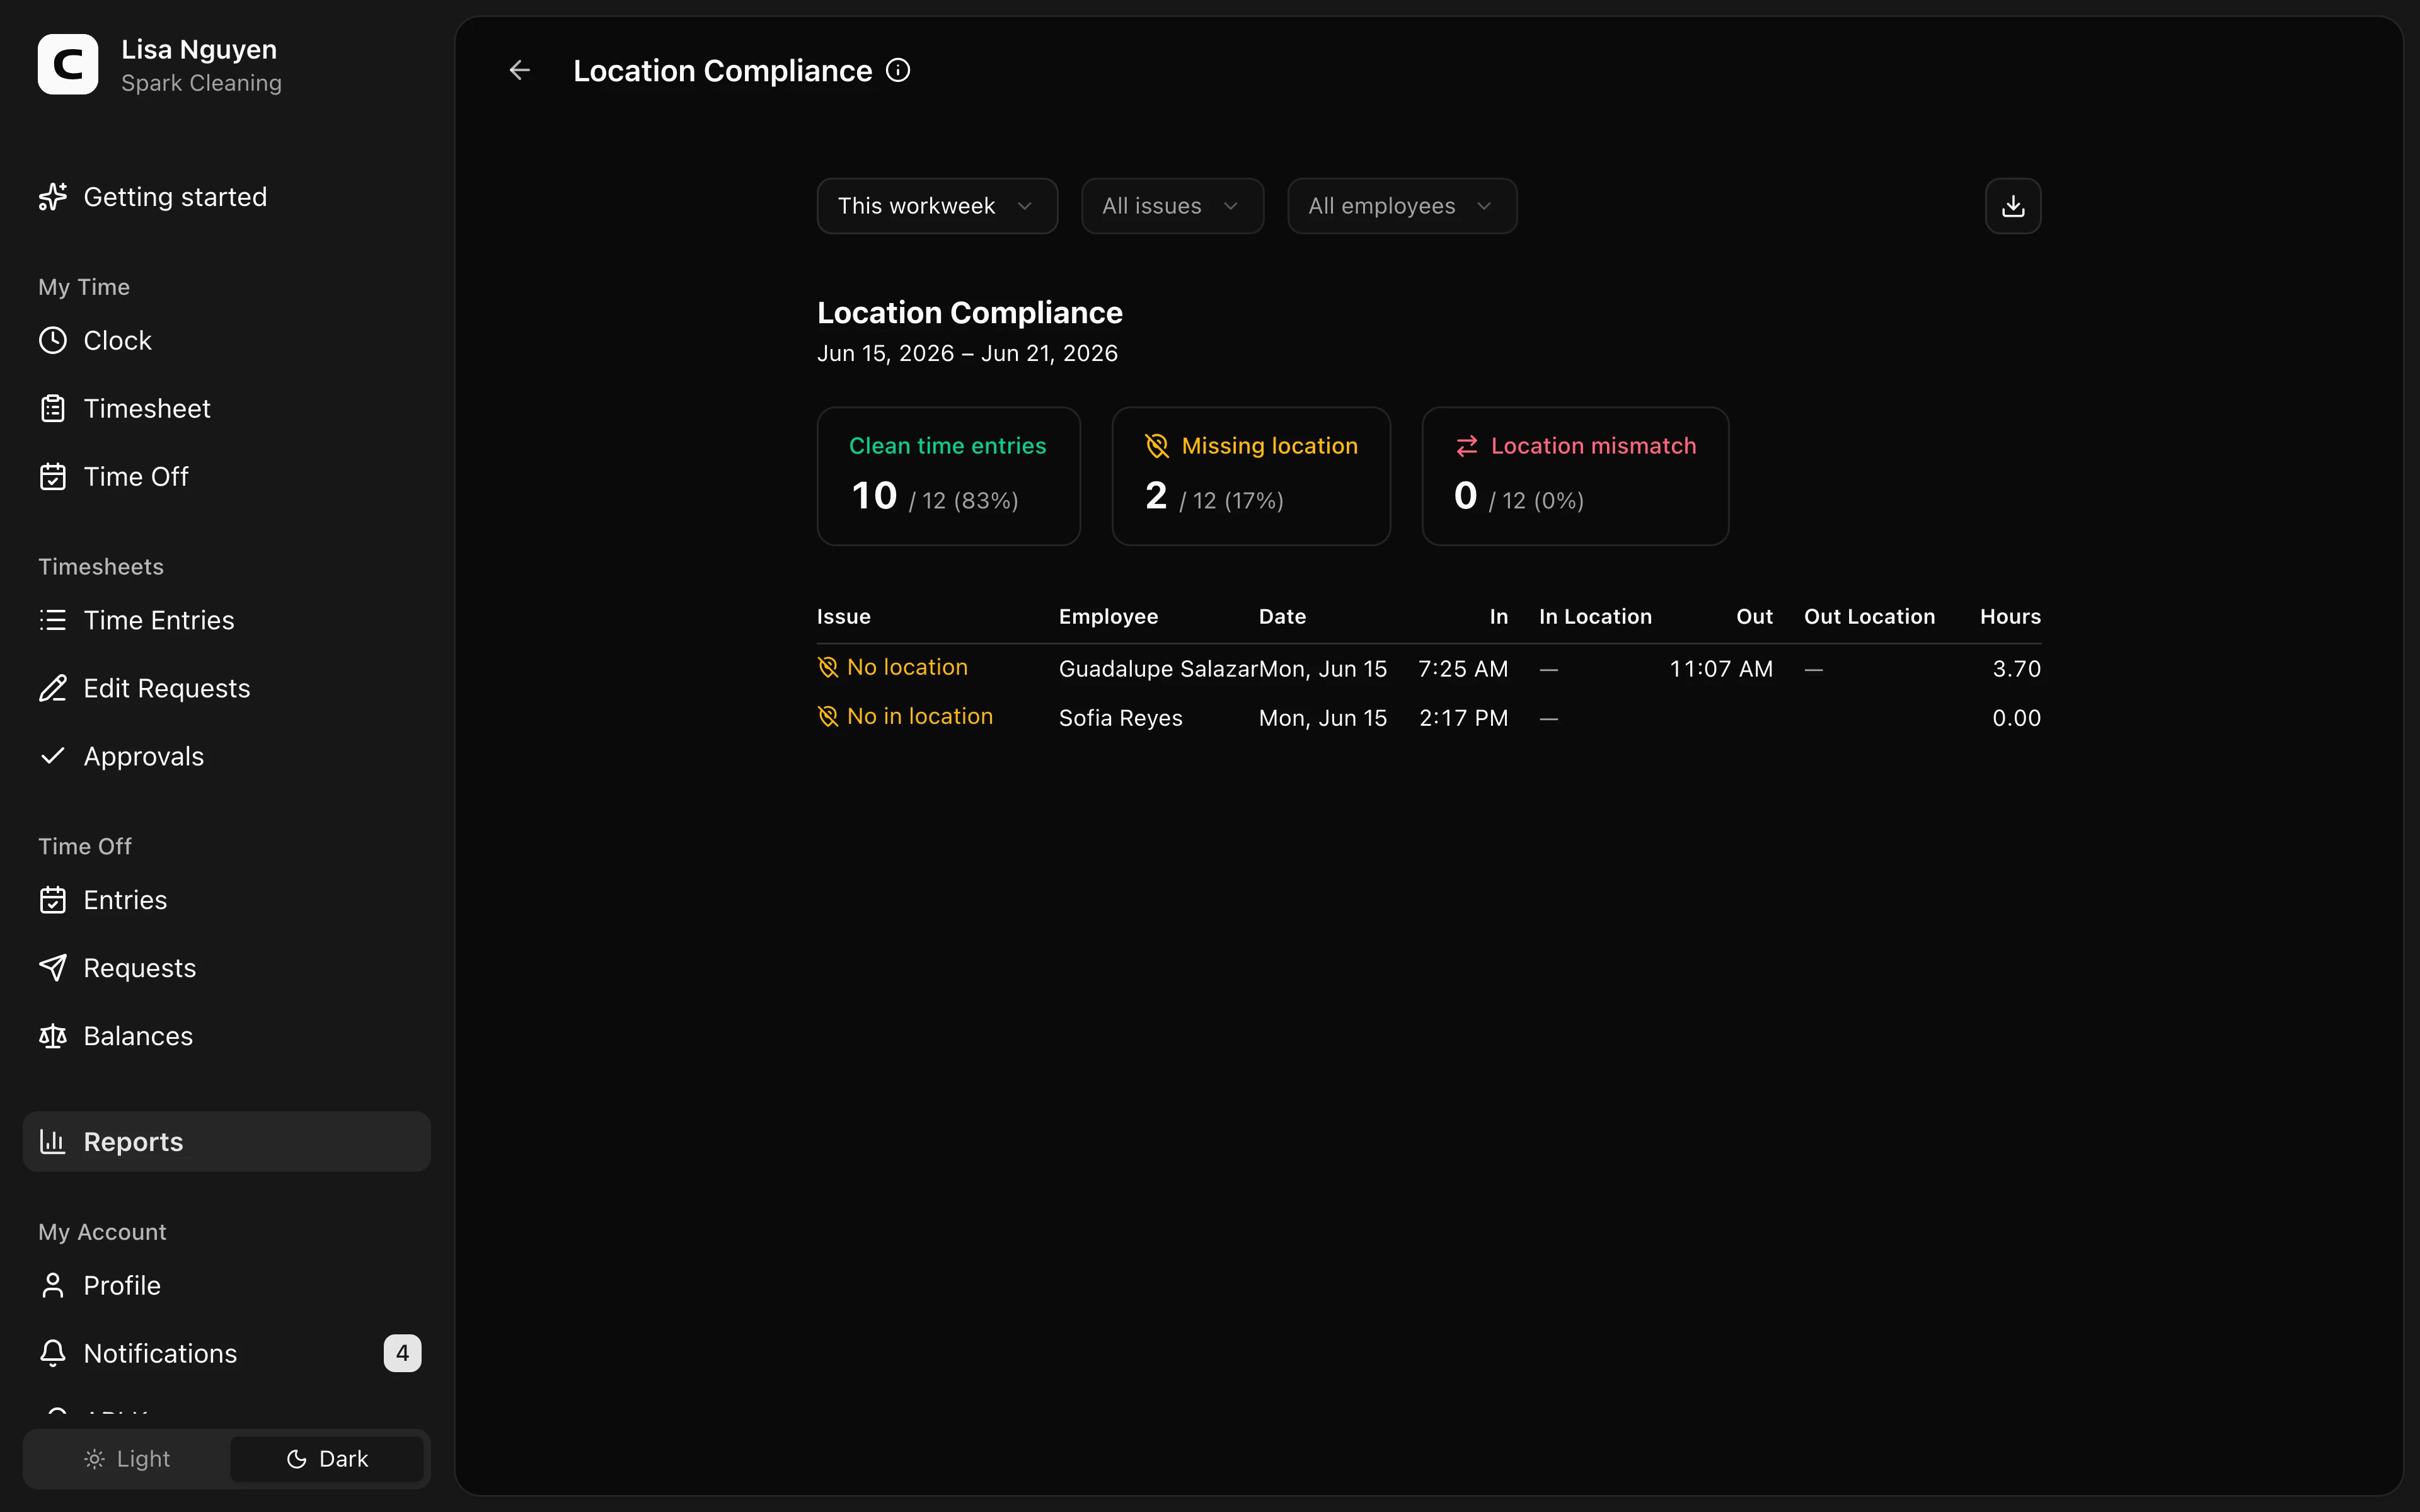Screen dimensions: 2420x1512
Task: Select Reports in sidebar
Action: (227, 1141)
